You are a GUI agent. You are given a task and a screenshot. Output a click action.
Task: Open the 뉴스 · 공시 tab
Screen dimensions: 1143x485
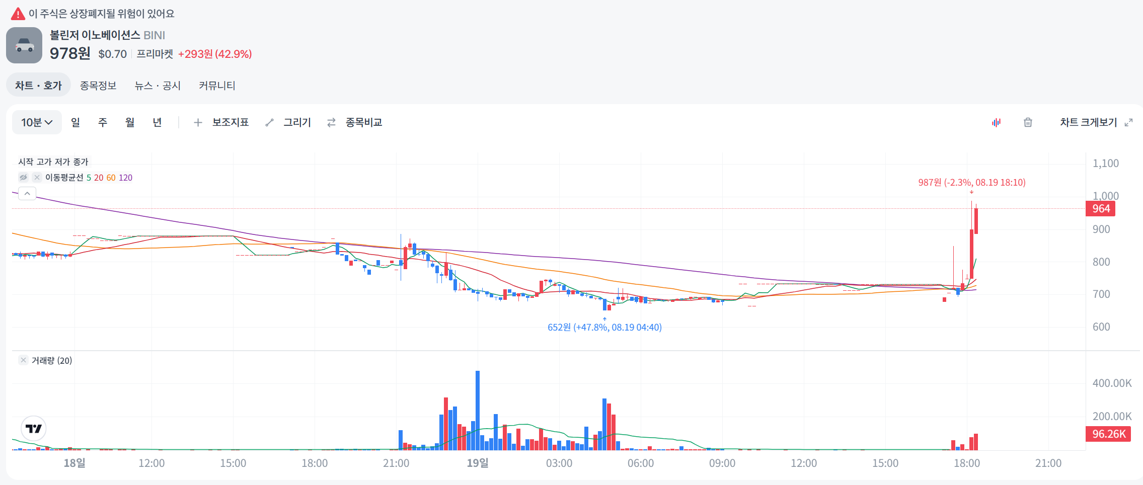pos(158,86)
